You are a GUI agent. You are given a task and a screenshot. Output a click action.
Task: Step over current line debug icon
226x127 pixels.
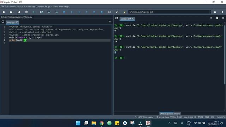point(72,12)
